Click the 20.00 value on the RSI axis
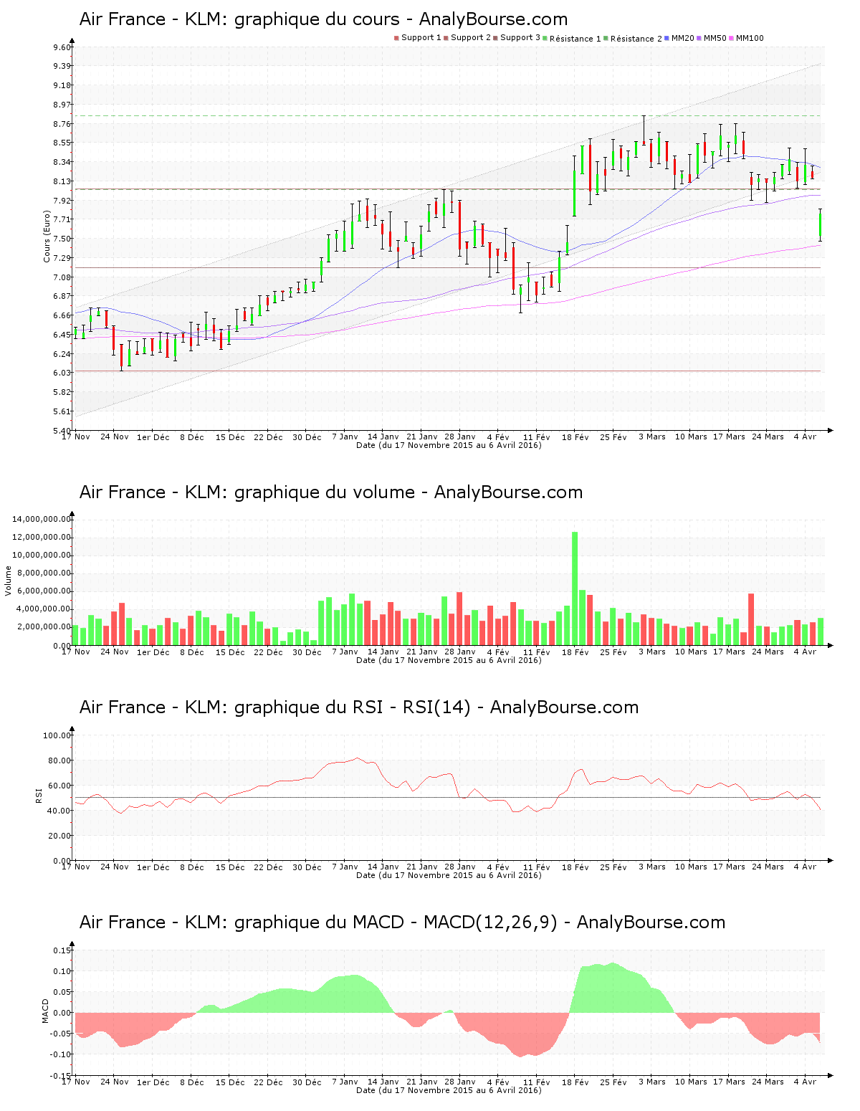Viewport: 860px width, 1111px height. [60, 836]
